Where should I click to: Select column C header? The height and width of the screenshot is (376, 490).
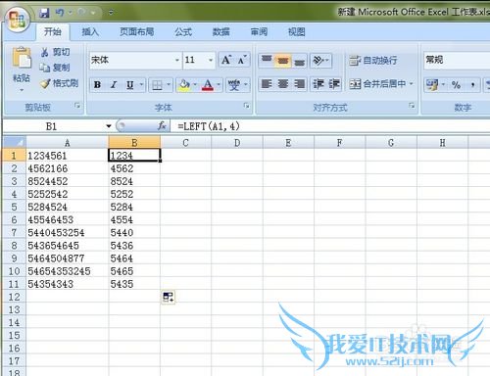(x=185, y=142)
